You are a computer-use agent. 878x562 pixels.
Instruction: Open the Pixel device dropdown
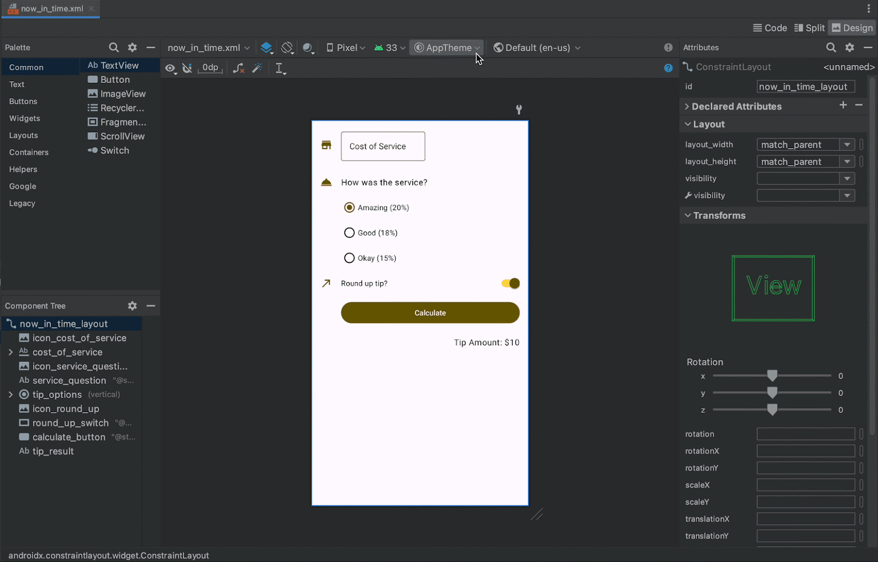coord(345,48)
